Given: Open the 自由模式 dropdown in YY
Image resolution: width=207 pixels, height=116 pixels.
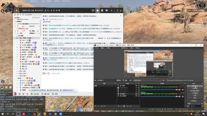Looking at the screenshot, I should click(x=18, y=18).
